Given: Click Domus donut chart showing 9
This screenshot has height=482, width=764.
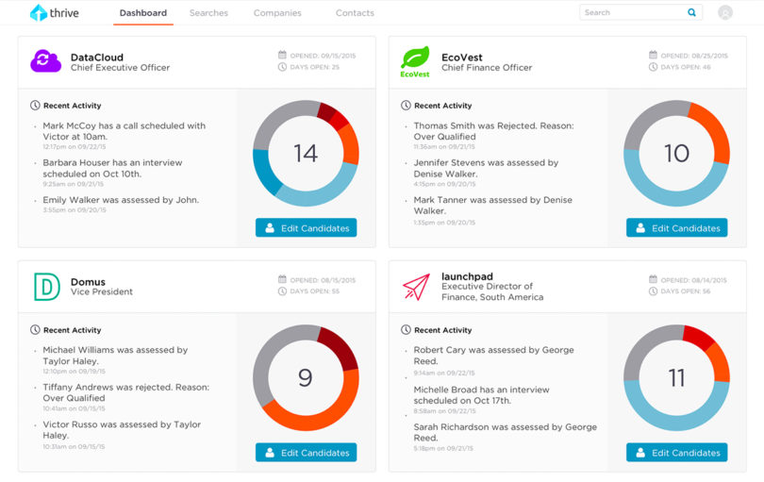Looking at the screenshot, I should [306, 377].
